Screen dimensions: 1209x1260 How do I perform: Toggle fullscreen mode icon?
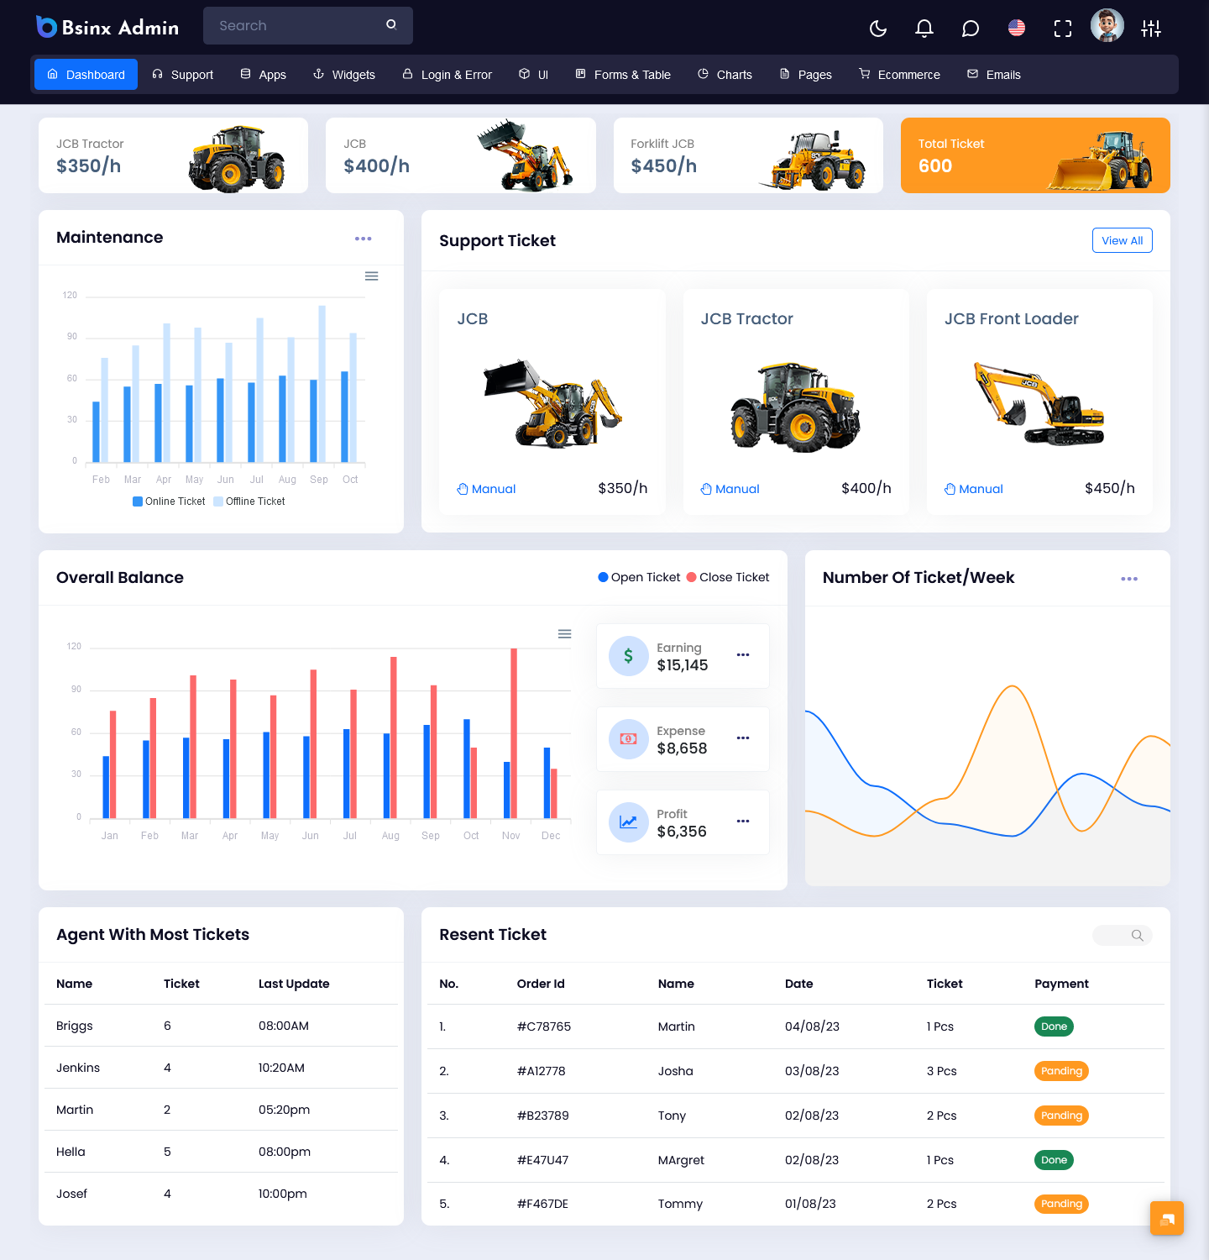pyautogui.click(x=1063, y=29)
